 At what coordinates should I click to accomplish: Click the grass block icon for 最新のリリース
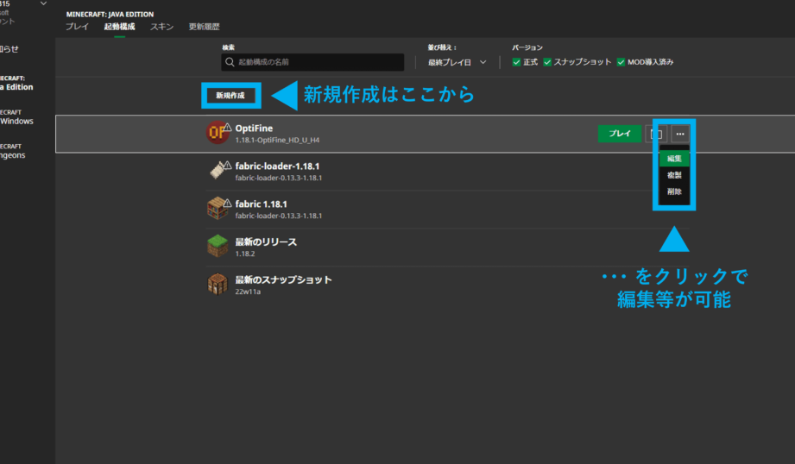(x=218, y=246)
